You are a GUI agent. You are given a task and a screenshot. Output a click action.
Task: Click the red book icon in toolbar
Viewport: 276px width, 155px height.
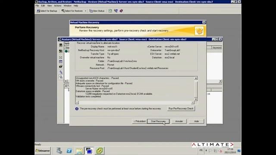(121, 11)
